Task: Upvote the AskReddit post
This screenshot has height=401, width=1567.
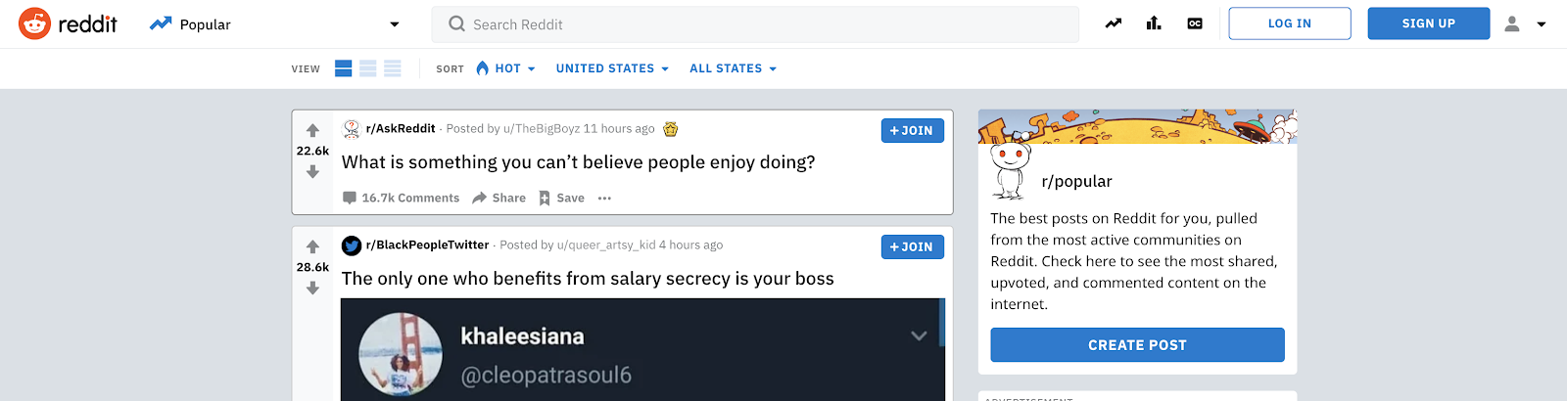Action: tap(312, 130)
